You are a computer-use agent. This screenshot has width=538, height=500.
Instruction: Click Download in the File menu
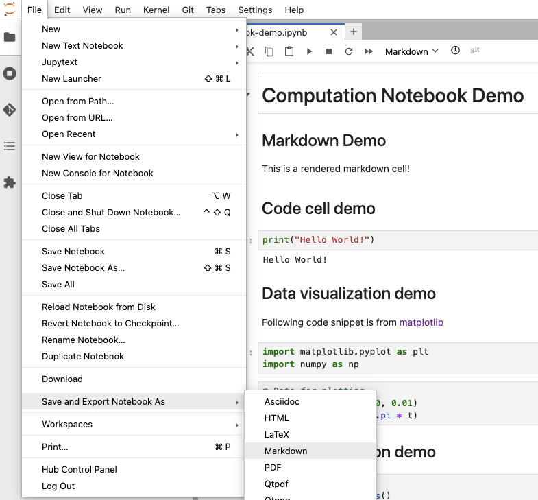point(134,379)
